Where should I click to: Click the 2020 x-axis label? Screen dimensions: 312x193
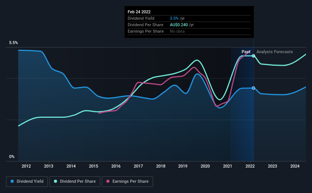205,166
